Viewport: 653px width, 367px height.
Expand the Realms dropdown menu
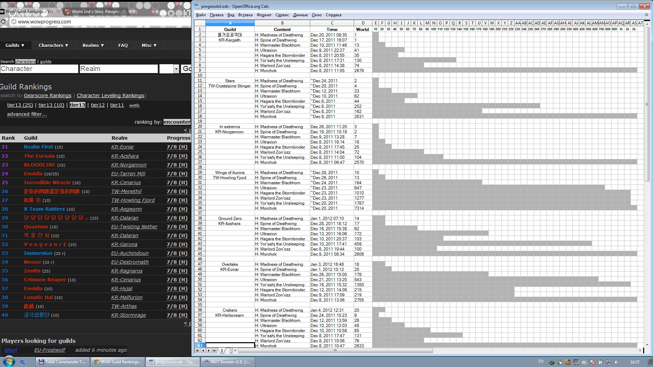pyautogui.click(x=93, y=45)
